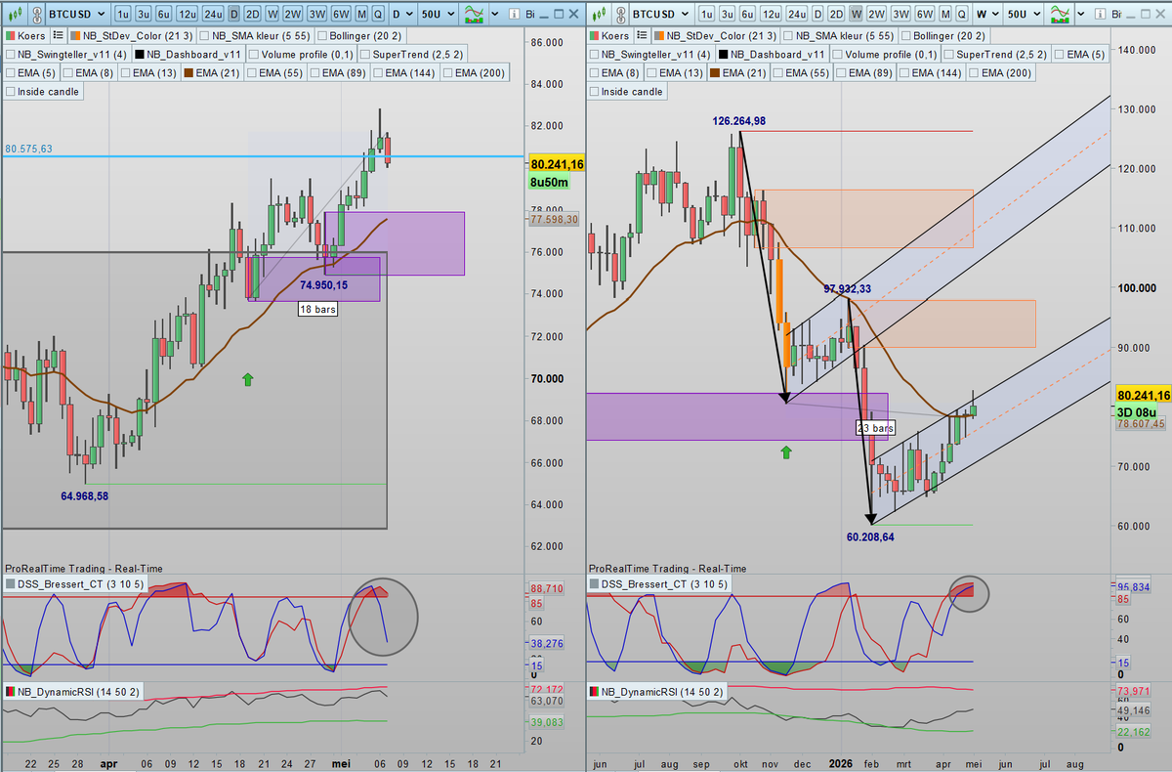Viewport: 1172px width, 772px height.
Task: Select 2D timeframe in daily chart
Action: tap(252, 15)
